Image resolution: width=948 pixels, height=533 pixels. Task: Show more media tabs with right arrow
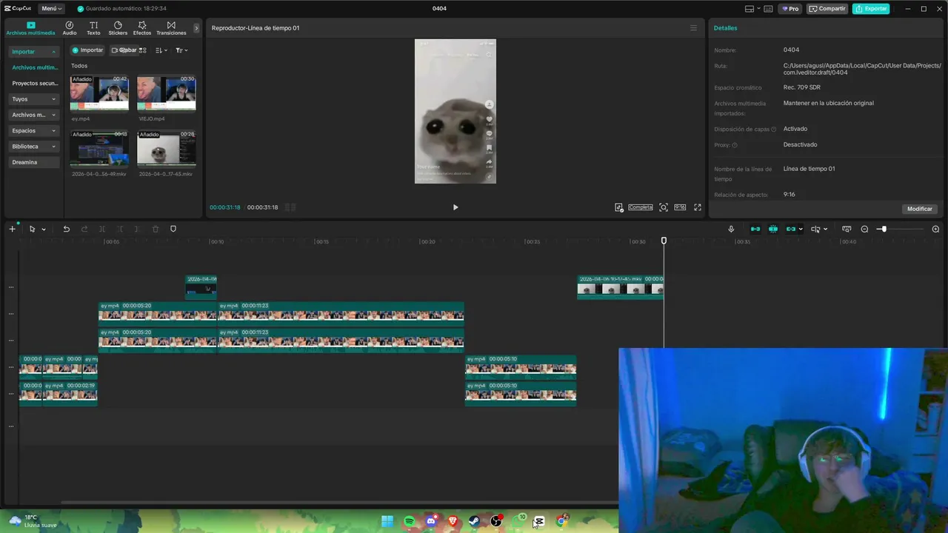coord(196,28)
